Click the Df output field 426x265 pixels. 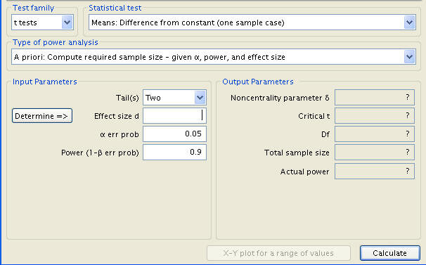click(x=375, y=134)
